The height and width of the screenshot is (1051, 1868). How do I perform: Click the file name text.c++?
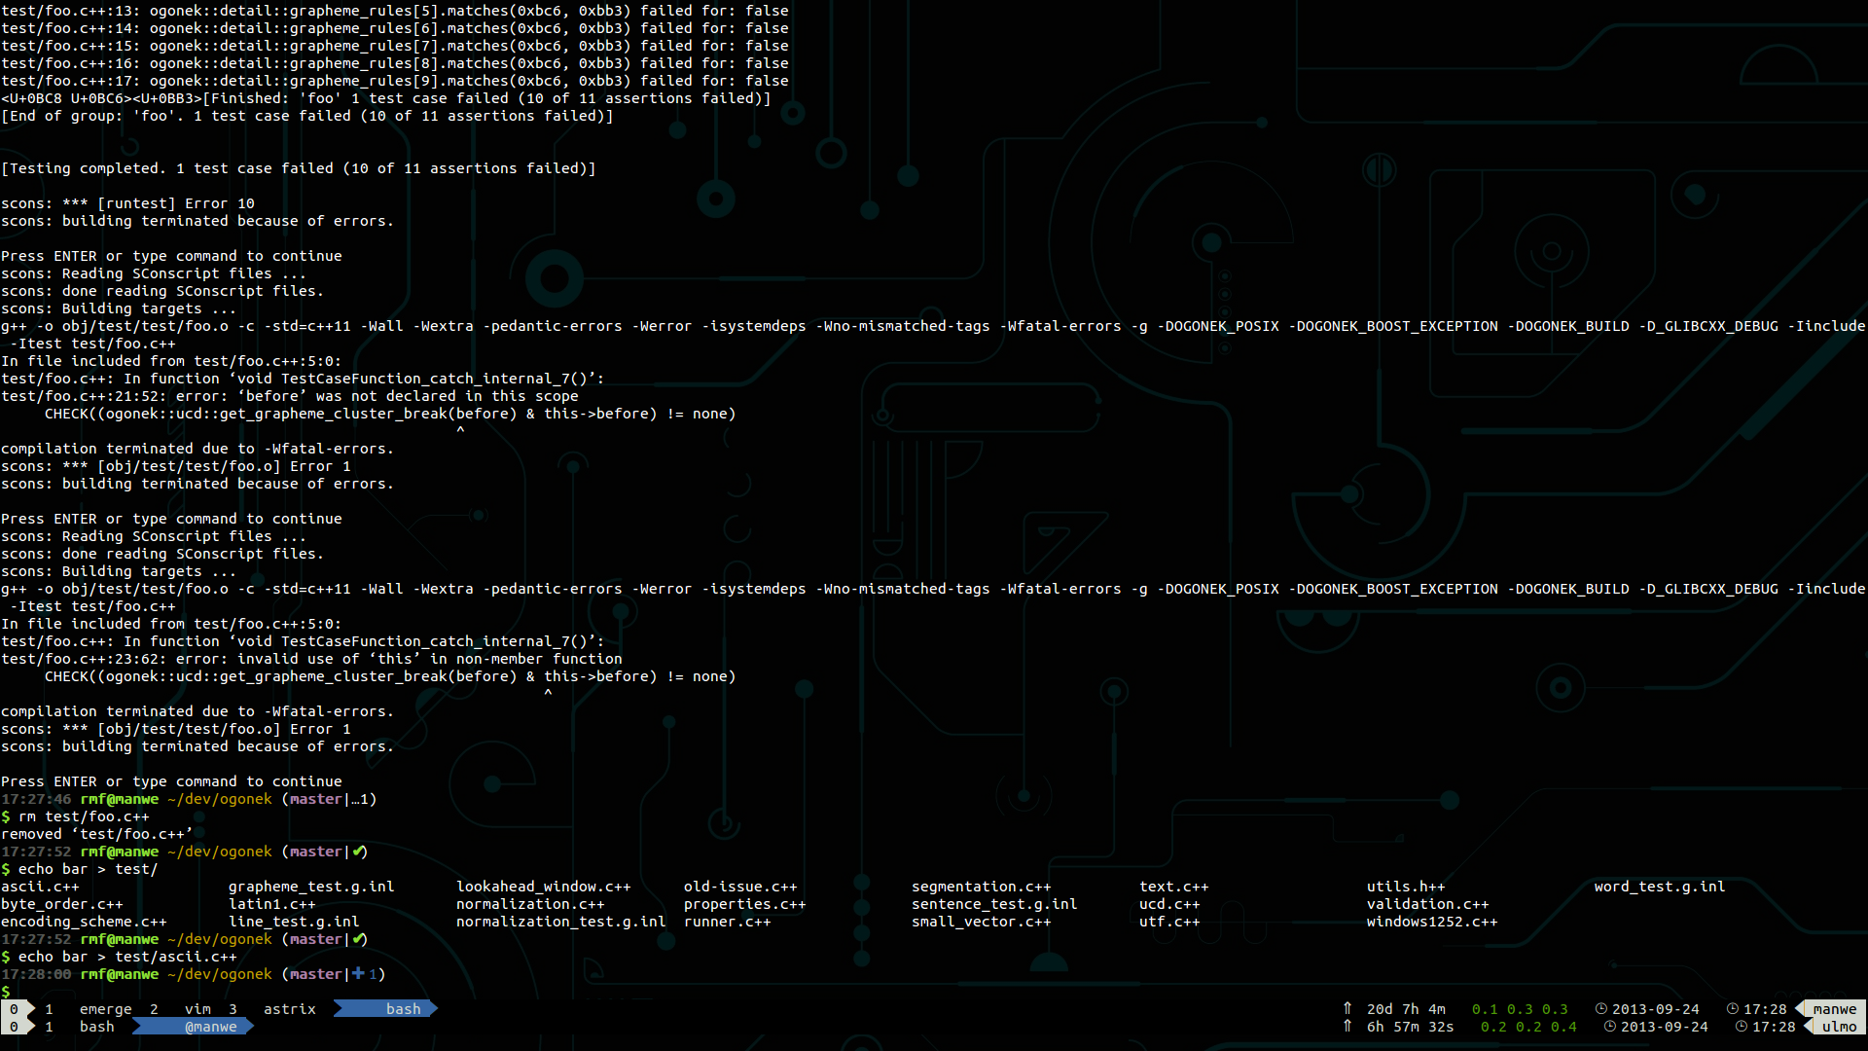pos(1174,887)
